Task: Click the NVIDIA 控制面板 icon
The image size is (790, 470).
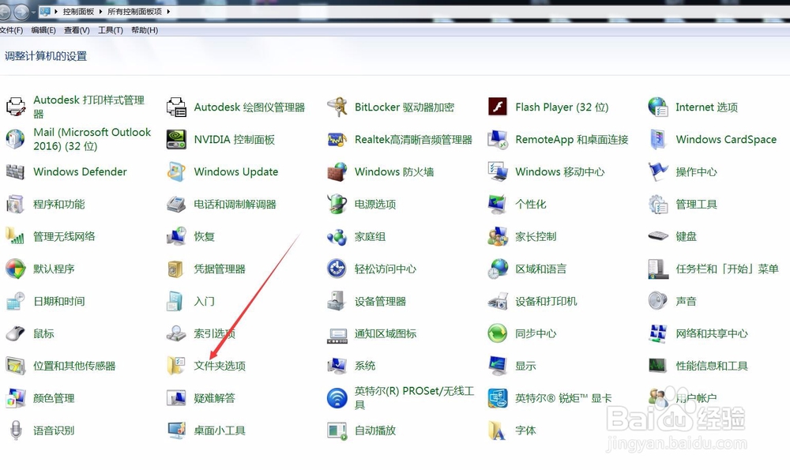Action: 176,140
